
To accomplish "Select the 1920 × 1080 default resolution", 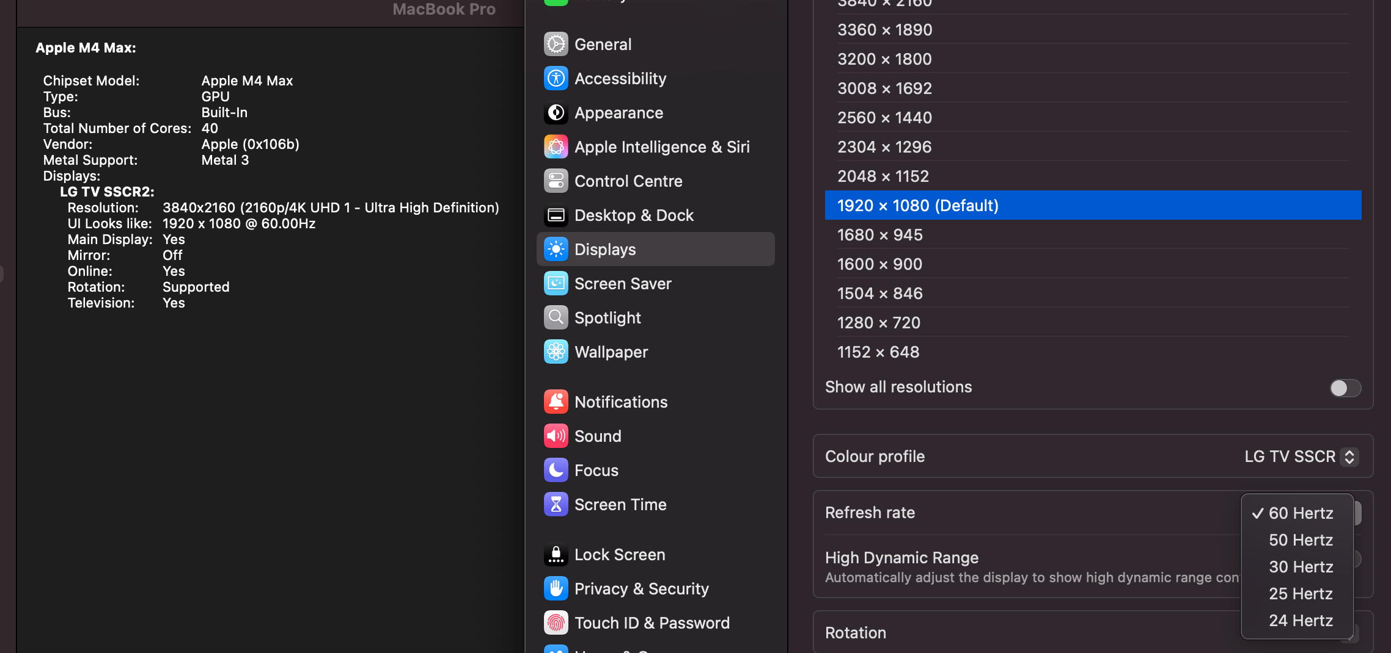I will (x=917, y=205).
